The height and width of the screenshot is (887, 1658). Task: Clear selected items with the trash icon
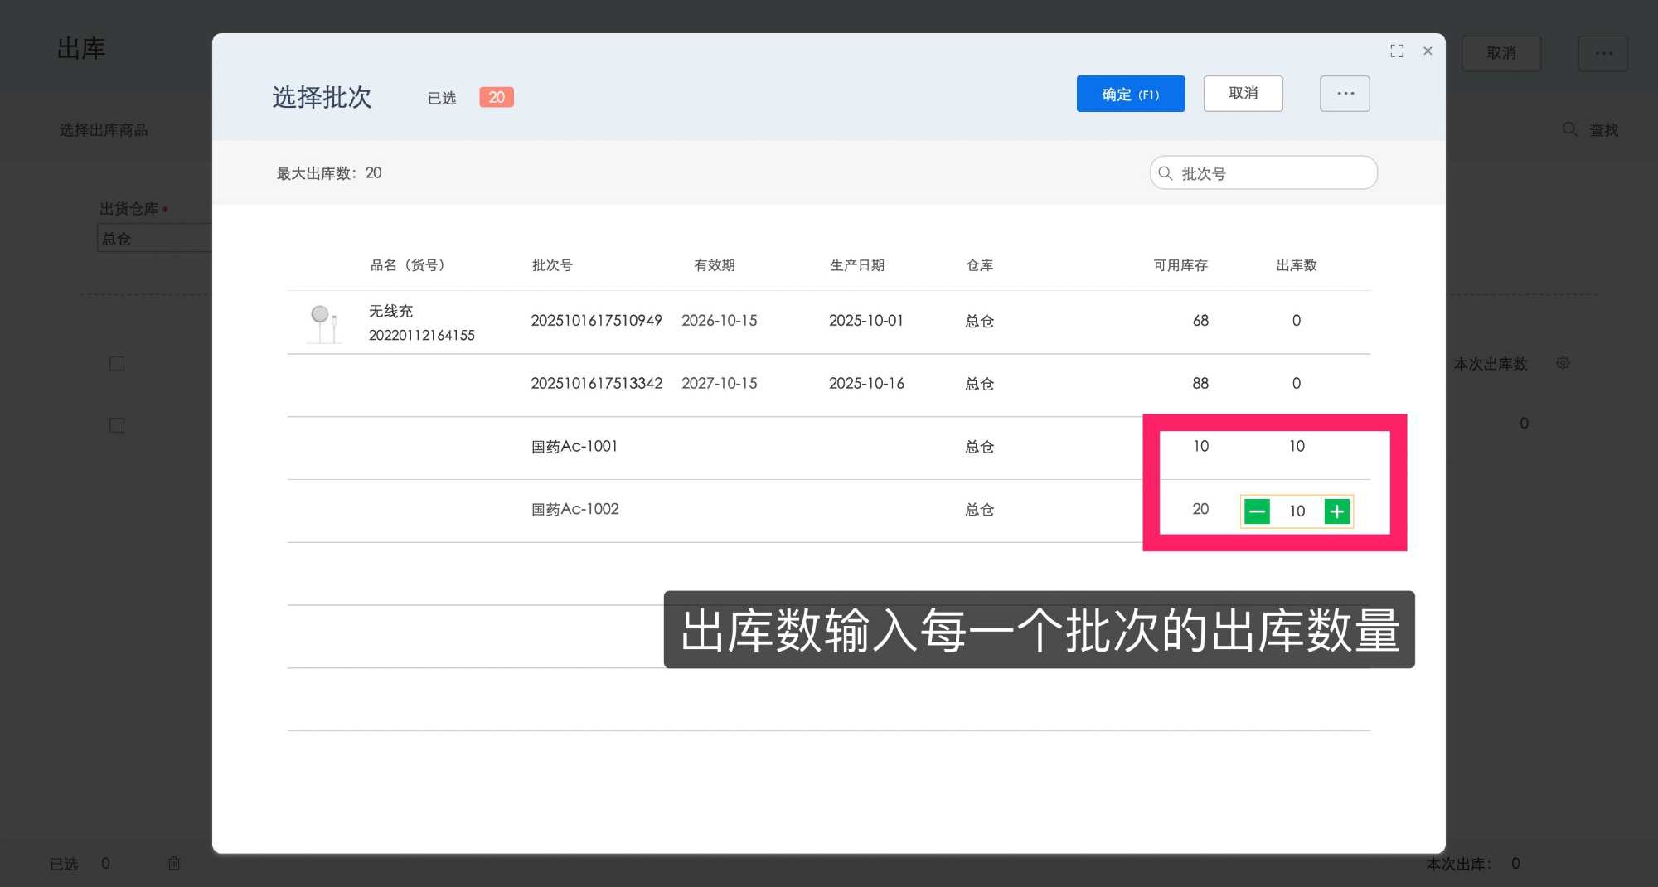174,864
